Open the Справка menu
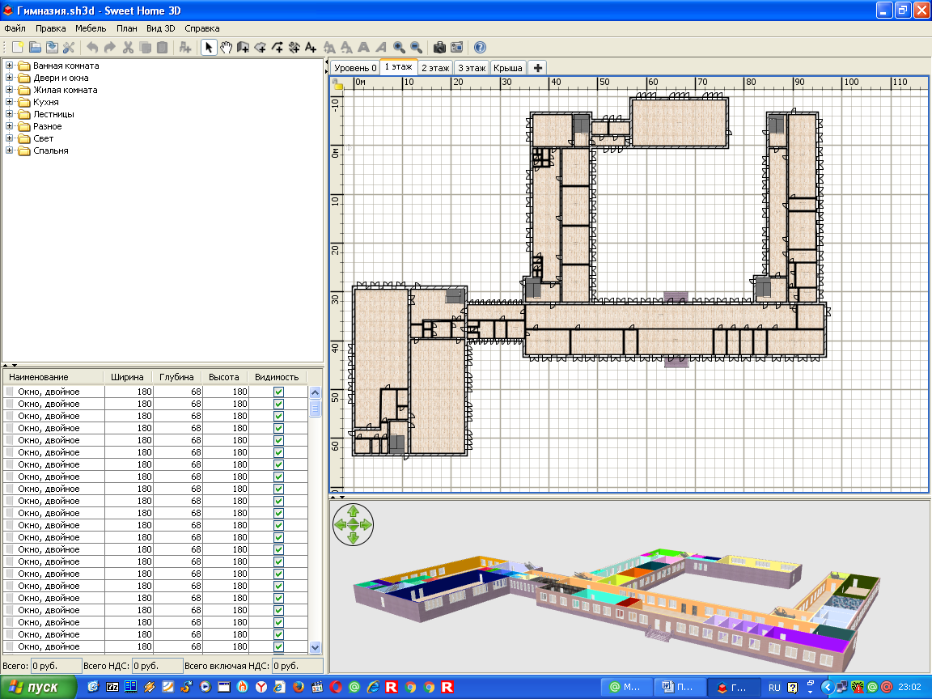The image size is (932, 699). tap(202, 28)
